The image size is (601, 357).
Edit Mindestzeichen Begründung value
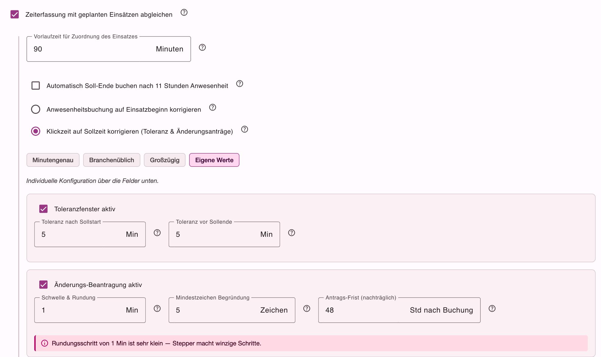[232, 310]
